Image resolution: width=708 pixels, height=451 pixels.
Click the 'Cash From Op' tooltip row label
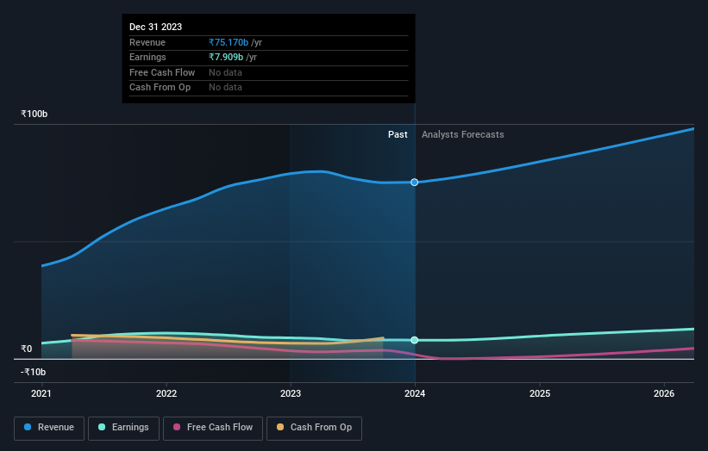point(160,88)
